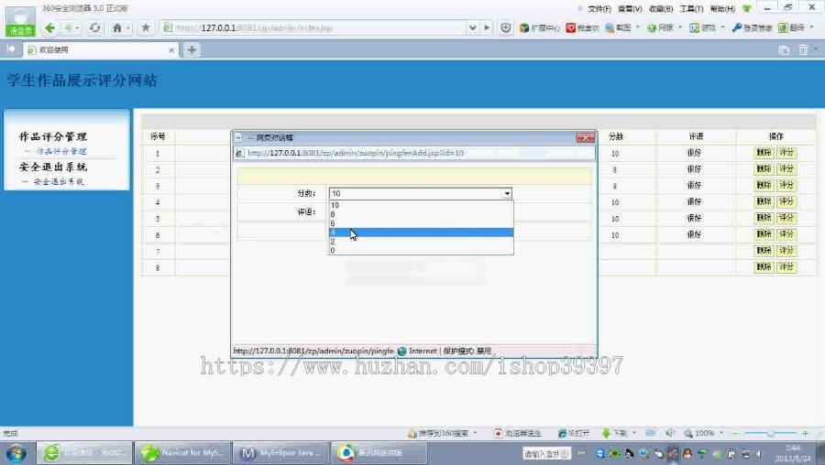The image size is (825, 465).
Task: Go back with the green back arrow
Action: pos(50,27)
